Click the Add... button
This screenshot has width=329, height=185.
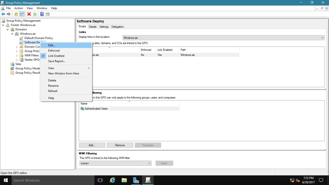[x=92, y=145]
